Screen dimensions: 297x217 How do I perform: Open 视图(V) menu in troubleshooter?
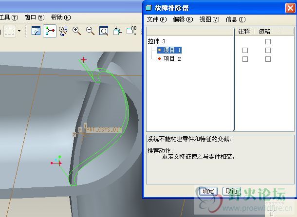pyautogui.click(x=209, y=19)
